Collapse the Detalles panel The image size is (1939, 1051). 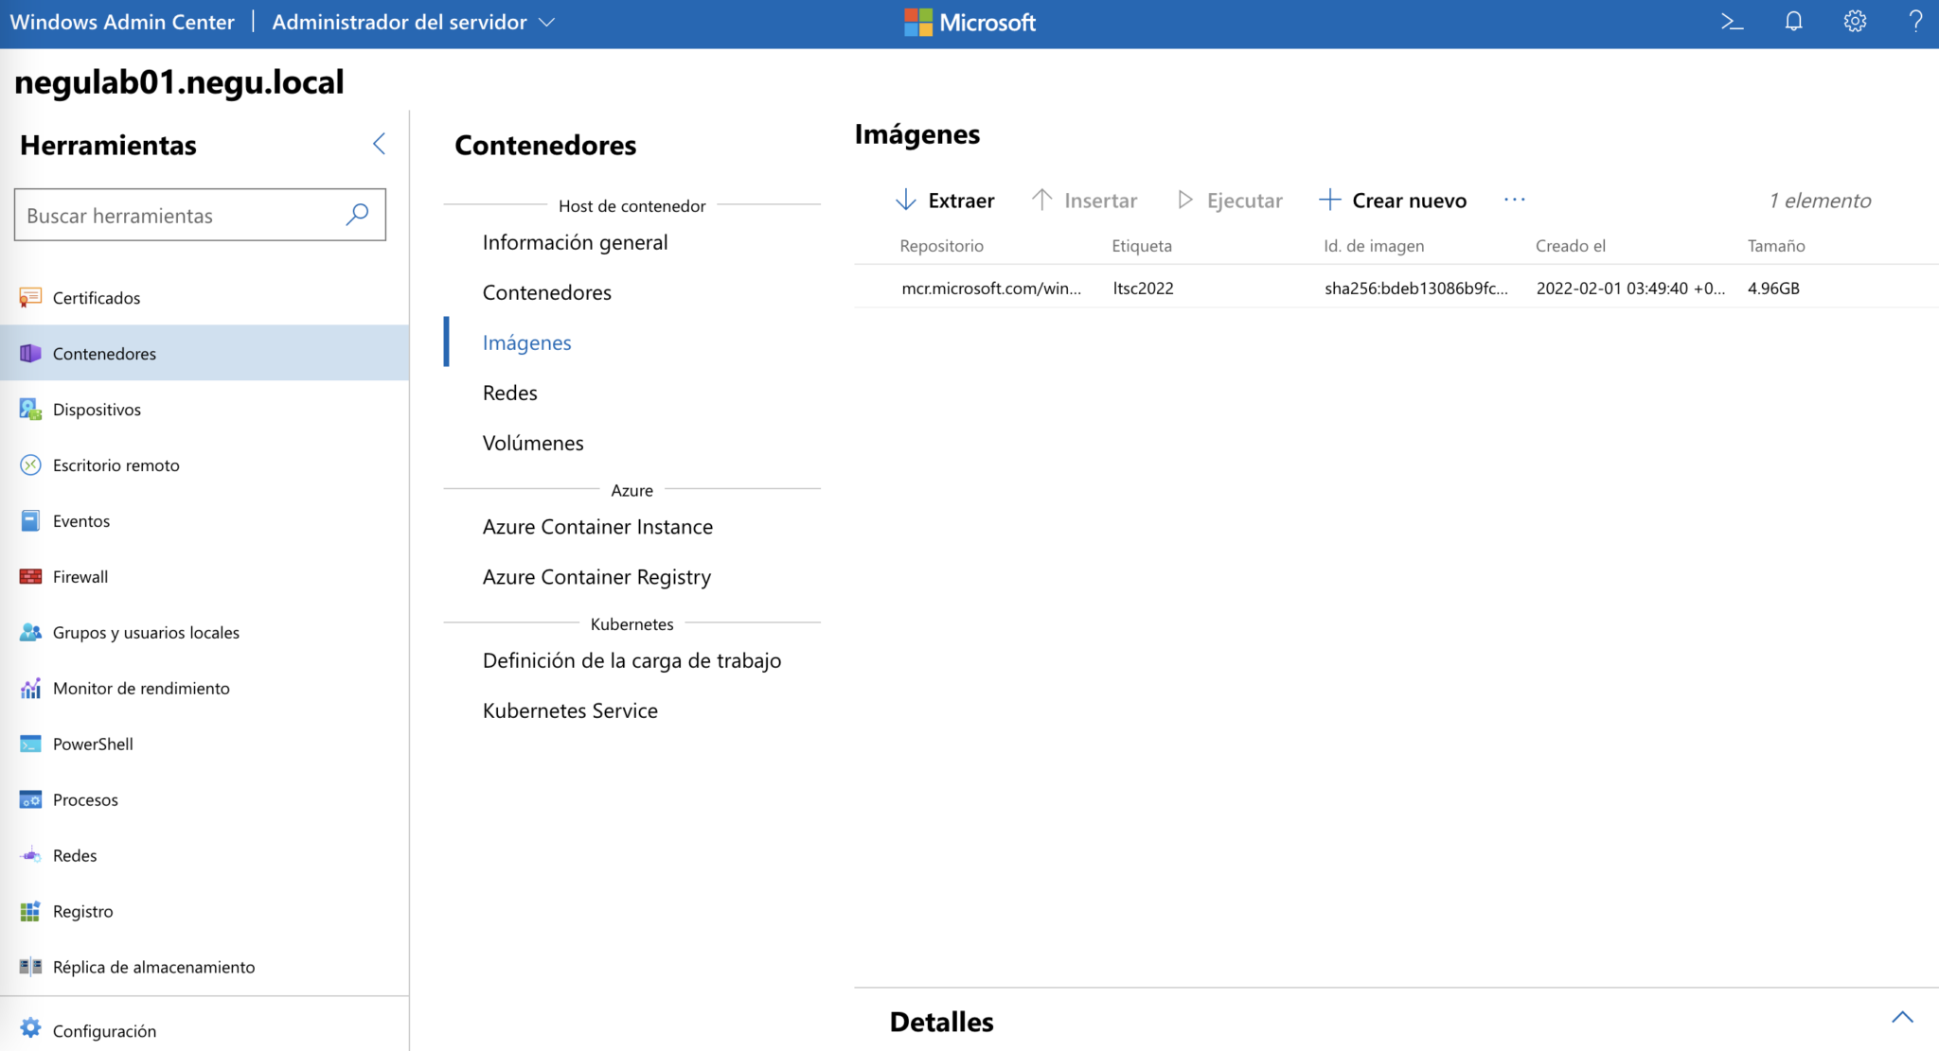coord(1903,1017)
